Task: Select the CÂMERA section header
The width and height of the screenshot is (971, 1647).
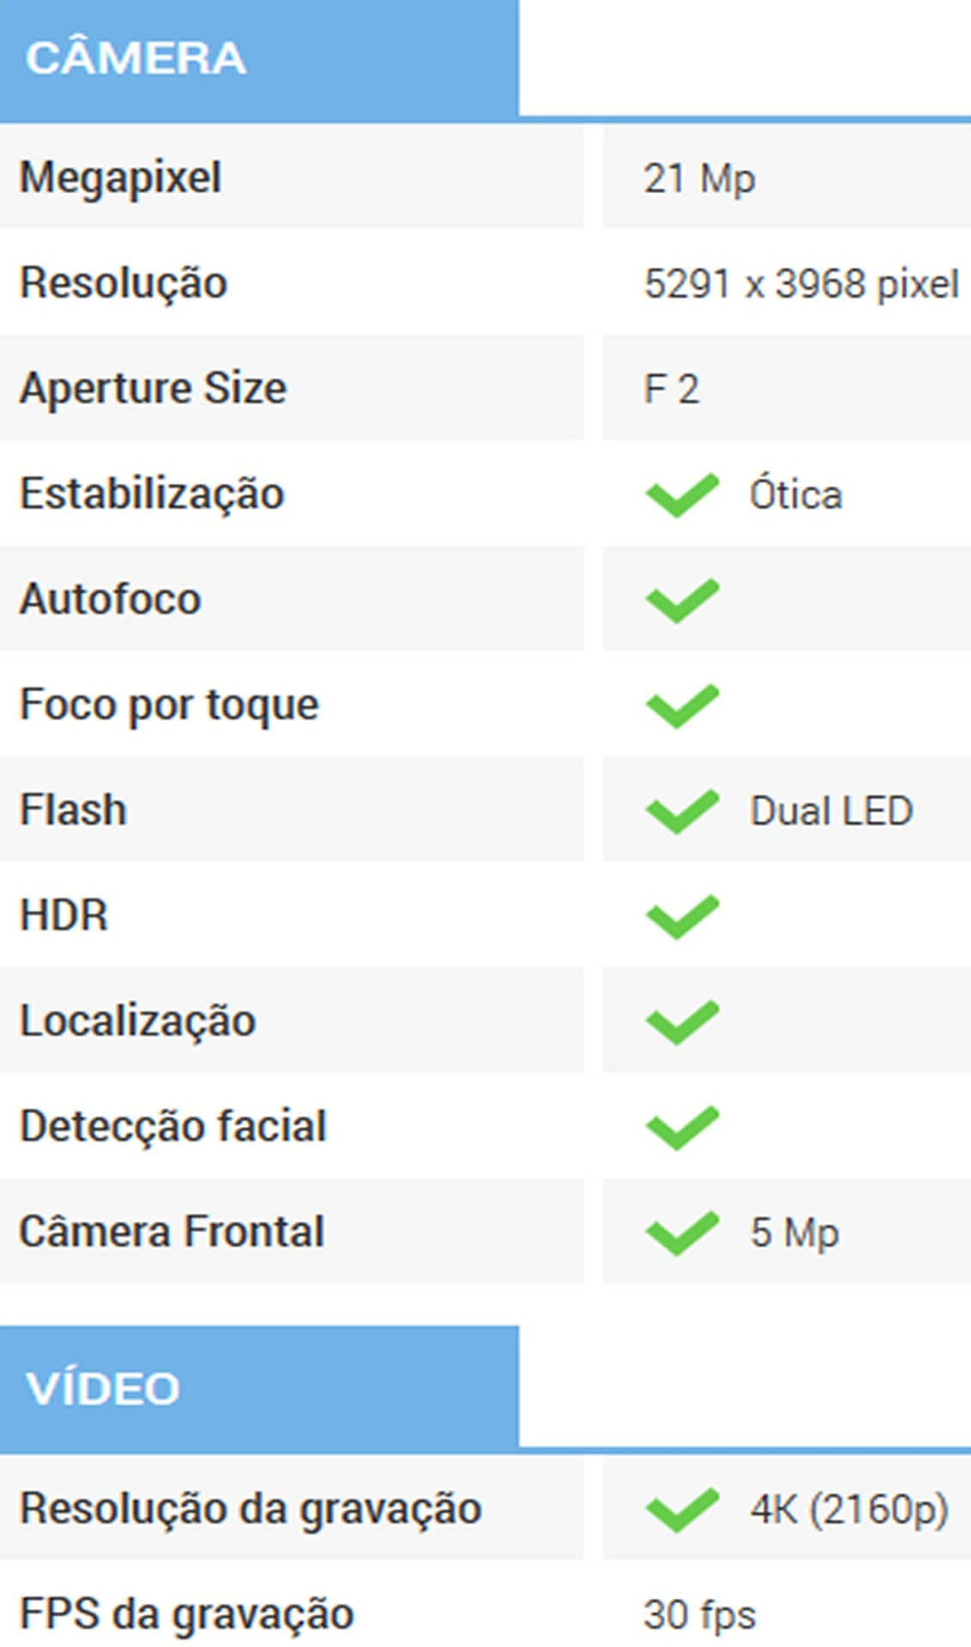Action: click(x=136, y=58)
